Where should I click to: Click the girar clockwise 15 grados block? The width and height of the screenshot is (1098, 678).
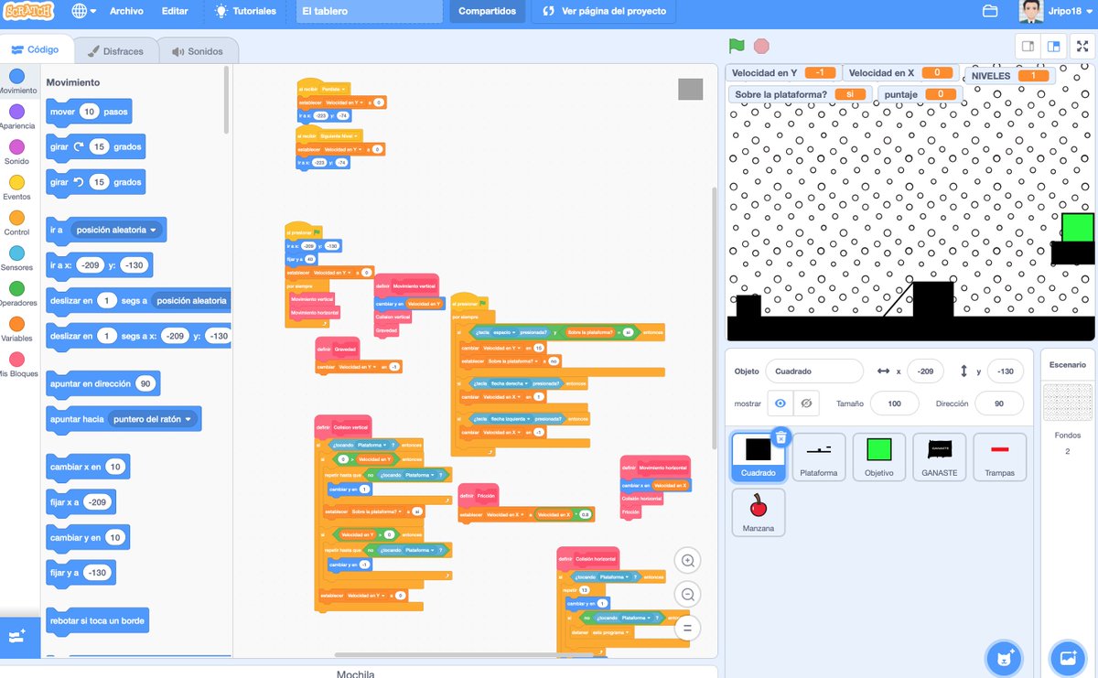click(x=95, y=147)
